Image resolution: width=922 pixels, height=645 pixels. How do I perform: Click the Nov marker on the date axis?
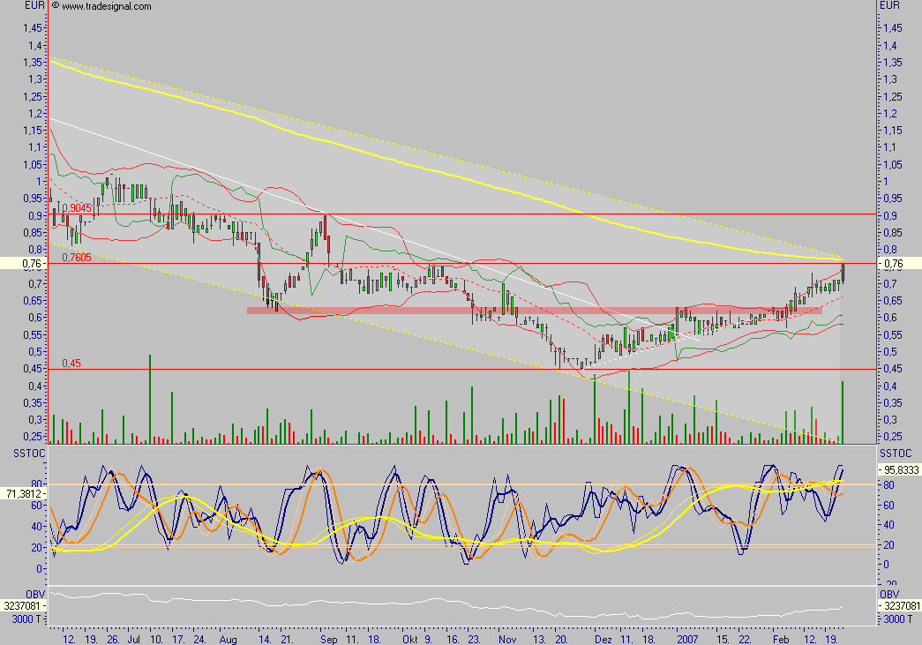[506, 635]
